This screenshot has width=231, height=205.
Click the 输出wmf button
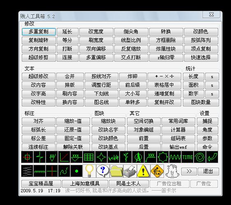pos(178,147)
